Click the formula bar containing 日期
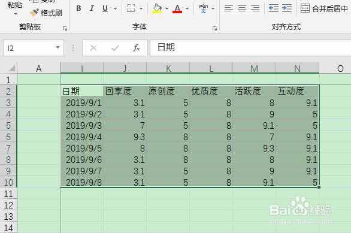 pyautogui.click(x=250, y=48)
